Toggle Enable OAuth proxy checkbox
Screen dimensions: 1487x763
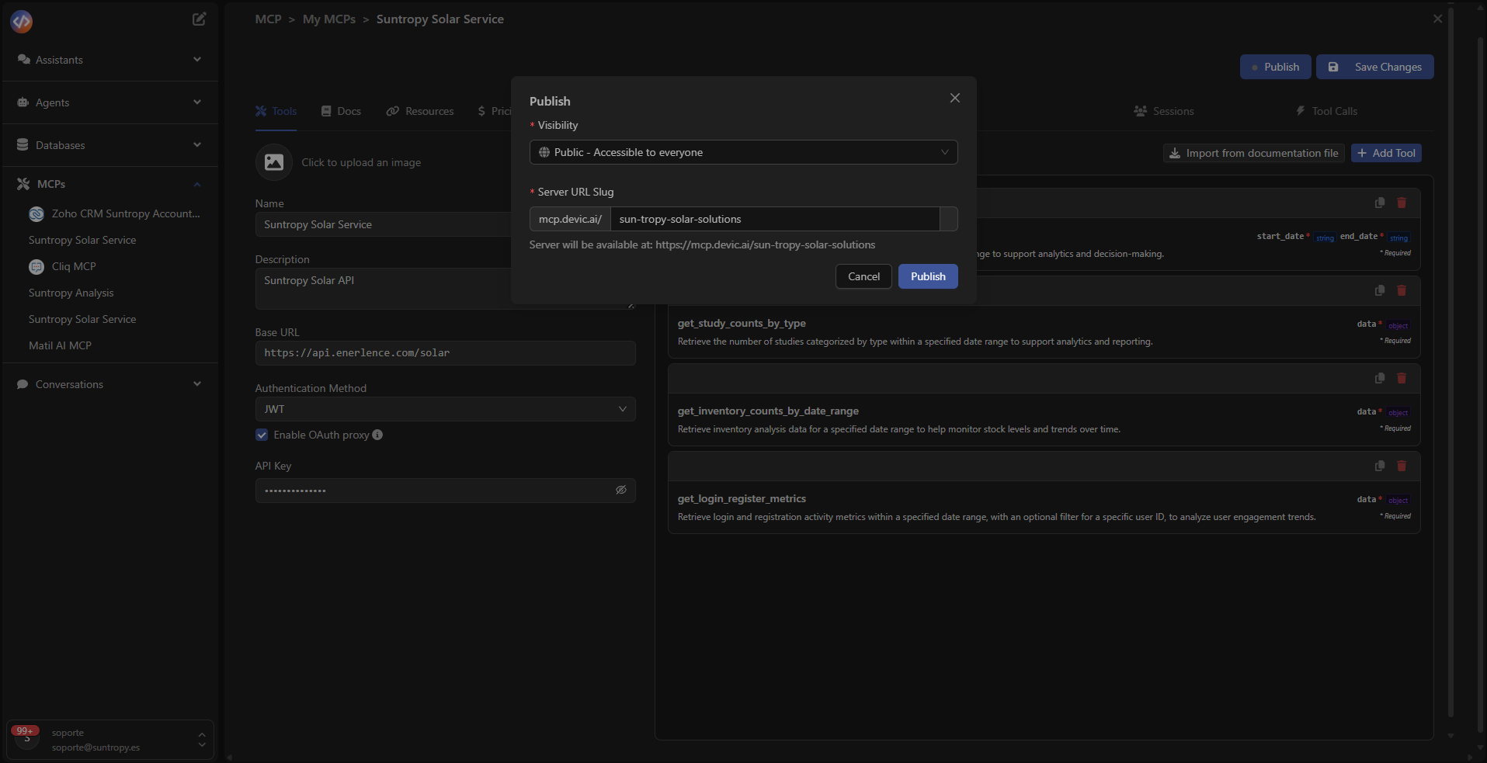262,435
